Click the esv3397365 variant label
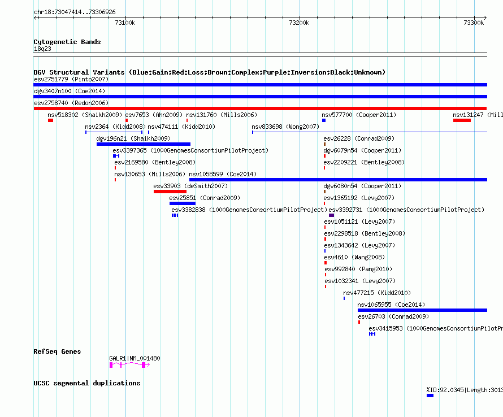Screen dimensions: 503x417 coord(190,150)
